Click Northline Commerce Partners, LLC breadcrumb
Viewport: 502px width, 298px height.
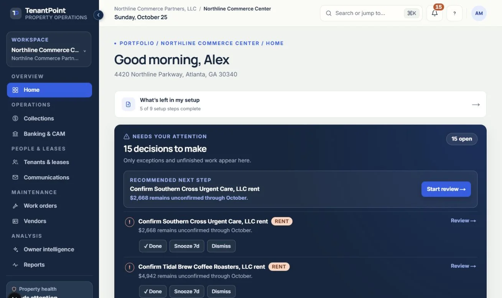pyautogui.click(x=155, y=9)
